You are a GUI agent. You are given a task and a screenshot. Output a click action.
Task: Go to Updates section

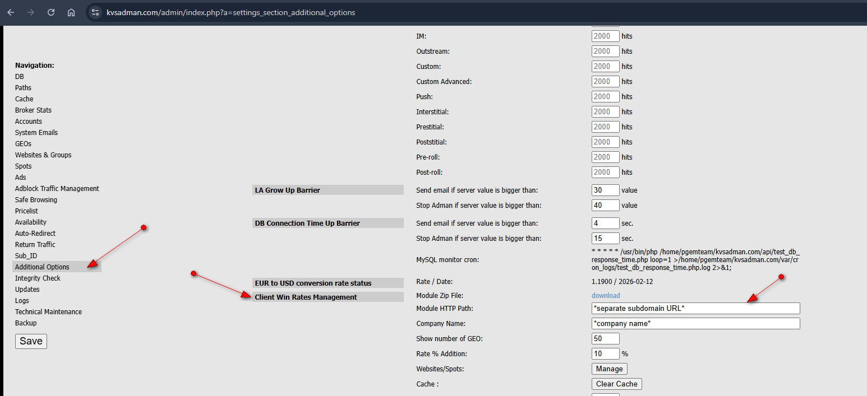pos(27,290)
